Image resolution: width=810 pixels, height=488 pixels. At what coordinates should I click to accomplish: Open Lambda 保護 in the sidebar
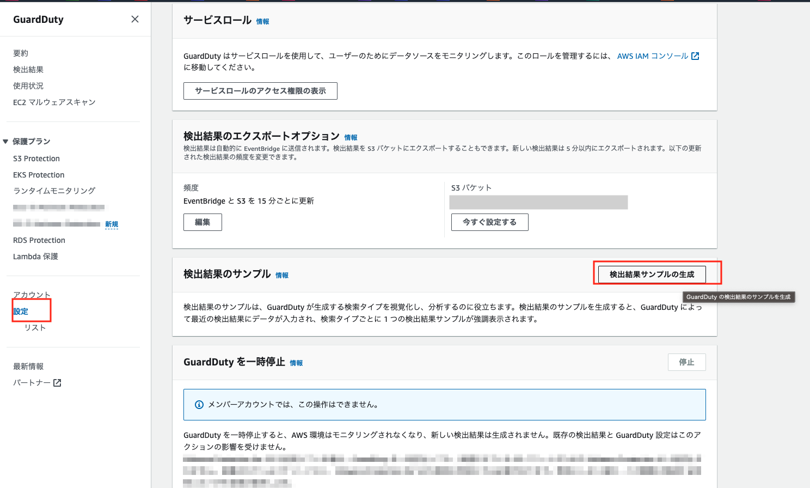click(x=35, y=257)
